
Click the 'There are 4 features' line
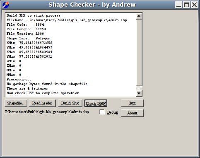tap(27, 88)
